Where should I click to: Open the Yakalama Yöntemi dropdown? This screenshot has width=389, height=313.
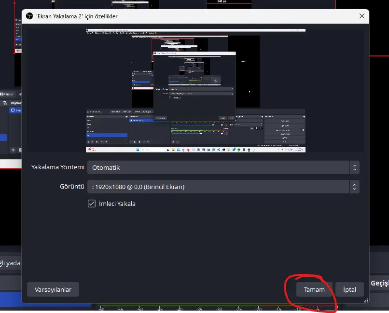(x=223, y=167)
